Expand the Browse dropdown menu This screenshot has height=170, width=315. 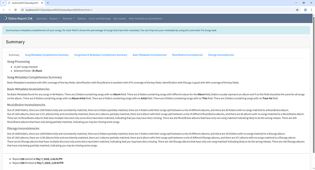(55, 18)
